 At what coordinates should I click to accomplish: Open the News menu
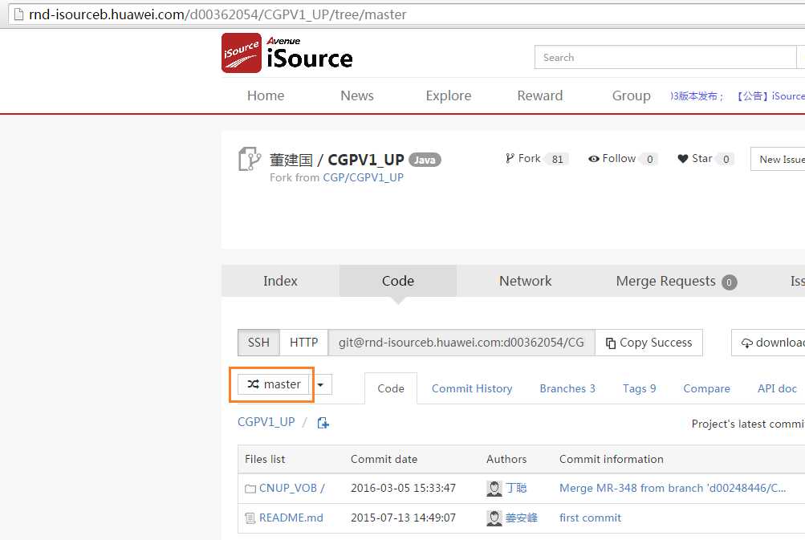(357, 95)
